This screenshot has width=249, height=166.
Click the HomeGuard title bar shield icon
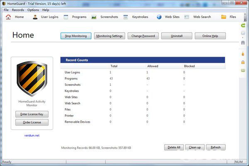4,3
